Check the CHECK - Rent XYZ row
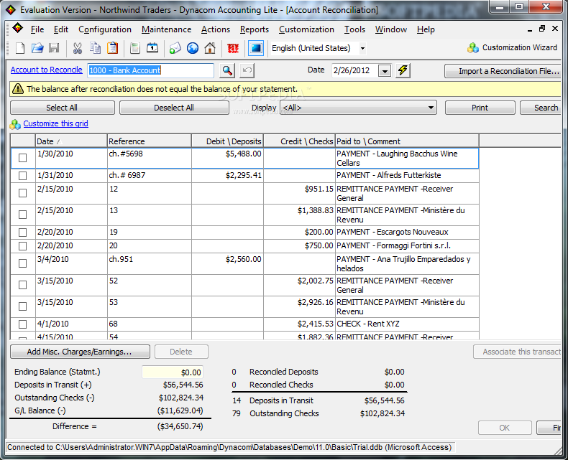Viewport: 568px width, 460px height. (x=22, y=324)
